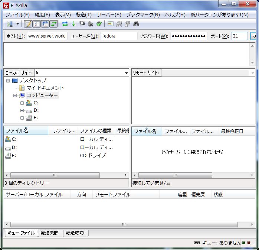Open the ブックマーク(B) menu

tap(143, 15)
